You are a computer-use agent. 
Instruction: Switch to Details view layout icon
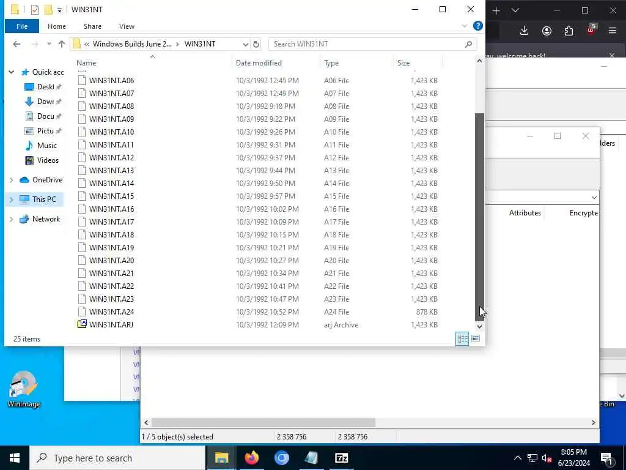point(462,338)
